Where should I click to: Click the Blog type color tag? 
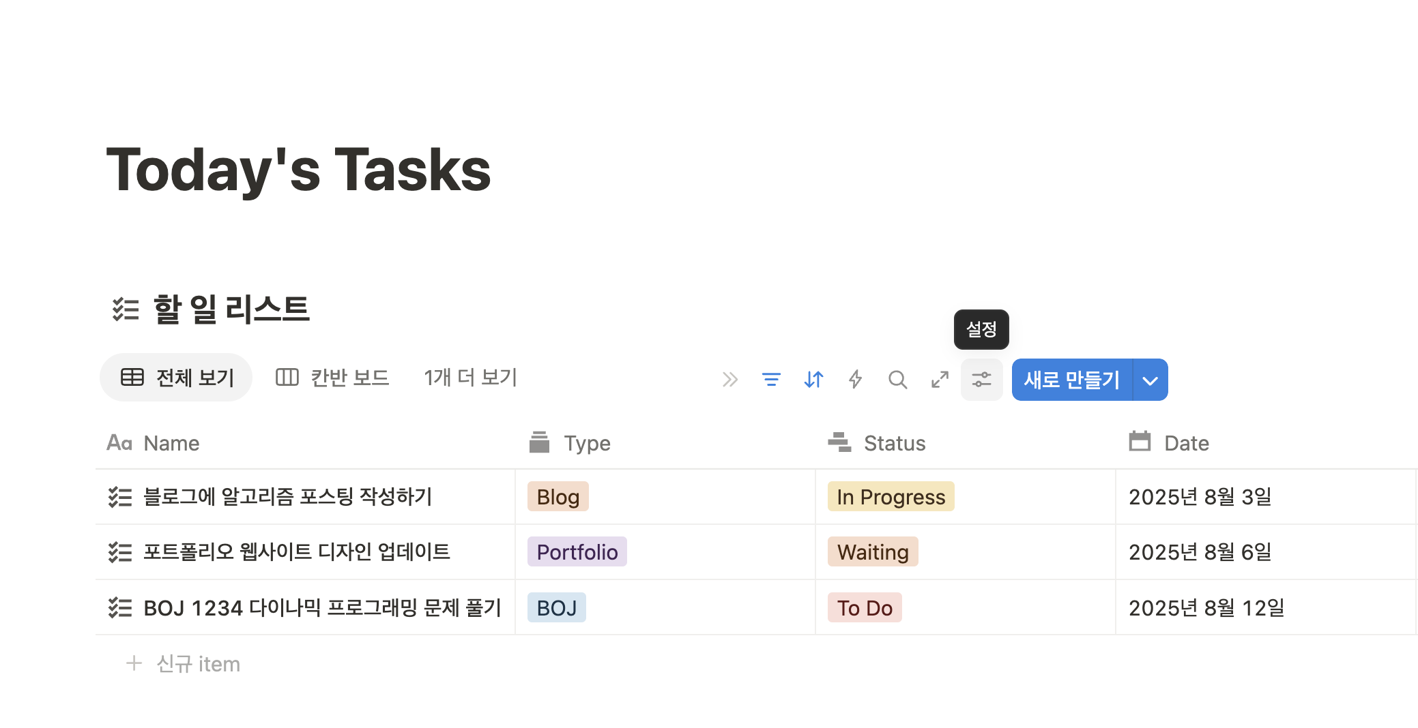tap(557, 497)
